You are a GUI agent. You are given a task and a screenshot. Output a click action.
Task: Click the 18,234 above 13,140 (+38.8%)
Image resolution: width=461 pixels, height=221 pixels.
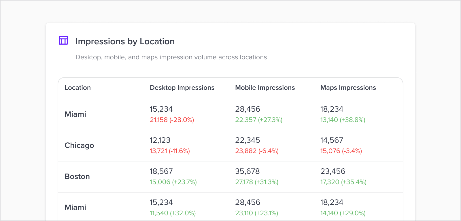(332, 109)
